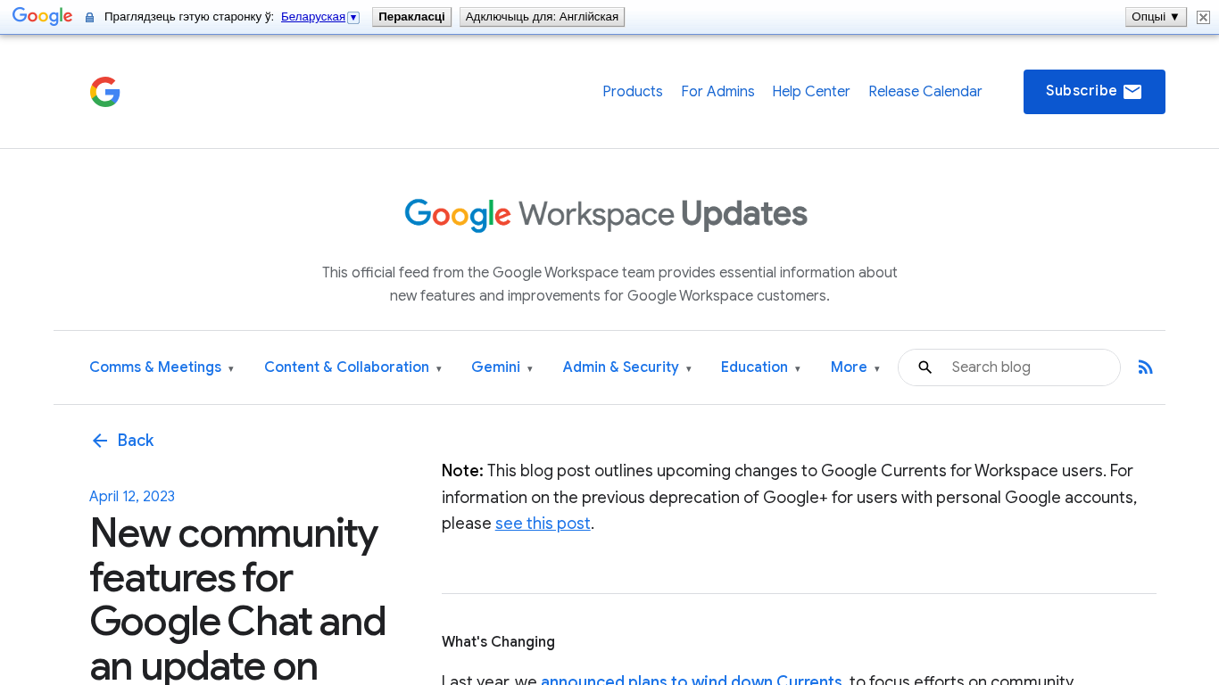Expand the More menu
Image resolution: width=1219 pixels, height=685 pixels.
[856, 367]
